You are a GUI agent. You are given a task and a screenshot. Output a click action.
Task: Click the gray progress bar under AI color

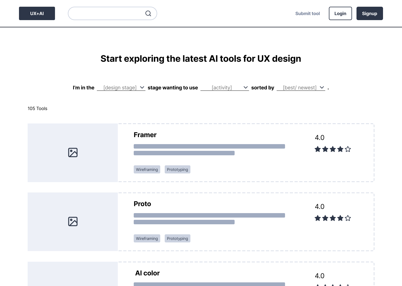pos(209,284)
